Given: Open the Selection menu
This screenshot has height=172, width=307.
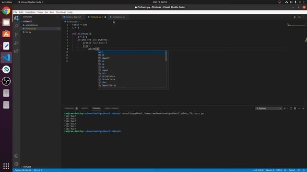Looking at the screenshot, I should point(30,12).
